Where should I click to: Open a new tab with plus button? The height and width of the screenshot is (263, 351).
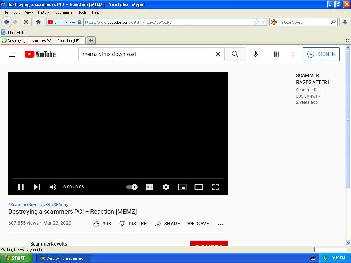pos(90,40)
